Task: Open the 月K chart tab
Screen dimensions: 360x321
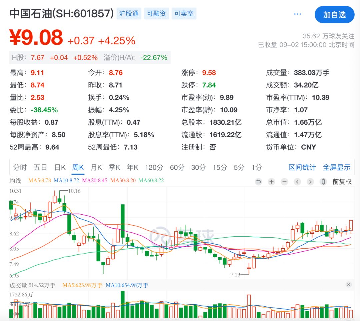Action: [x=96, y=167]
